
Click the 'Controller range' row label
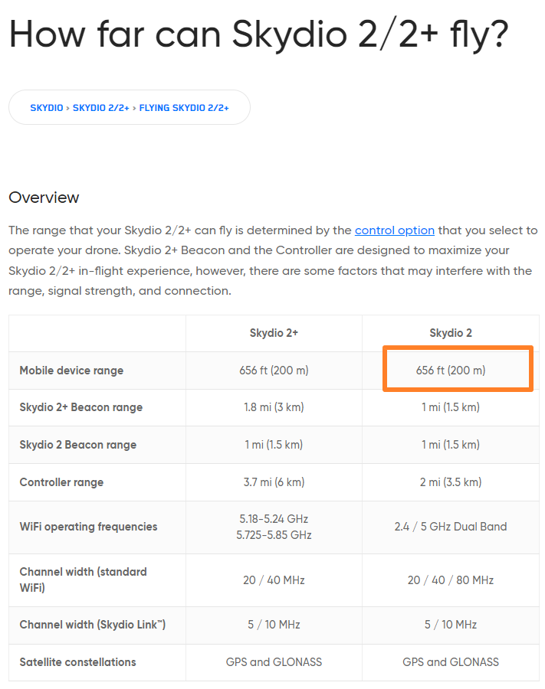coord(61,482)
